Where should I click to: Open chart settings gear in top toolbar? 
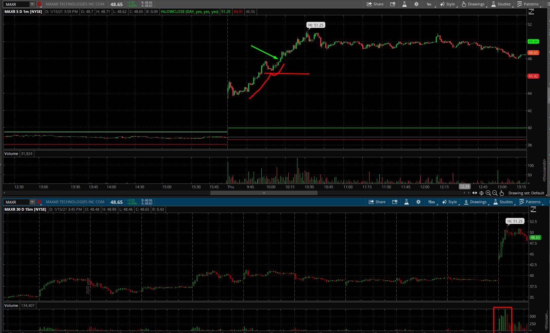click(x=416, y=4)
